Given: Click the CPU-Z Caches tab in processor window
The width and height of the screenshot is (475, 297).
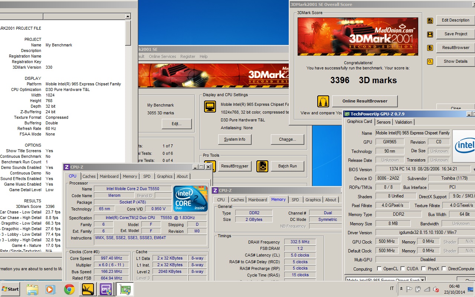Looking at the screenshot, I should [89, 176].
